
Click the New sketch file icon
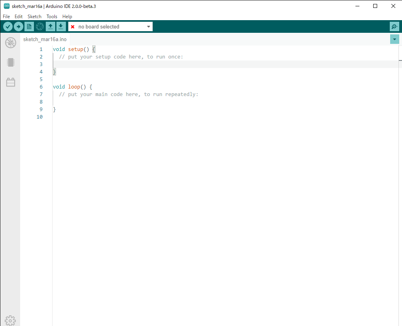(x=29, y=26)
